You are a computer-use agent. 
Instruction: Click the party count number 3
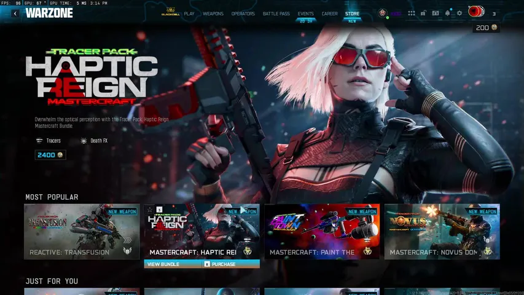click(x=494, y=14)
